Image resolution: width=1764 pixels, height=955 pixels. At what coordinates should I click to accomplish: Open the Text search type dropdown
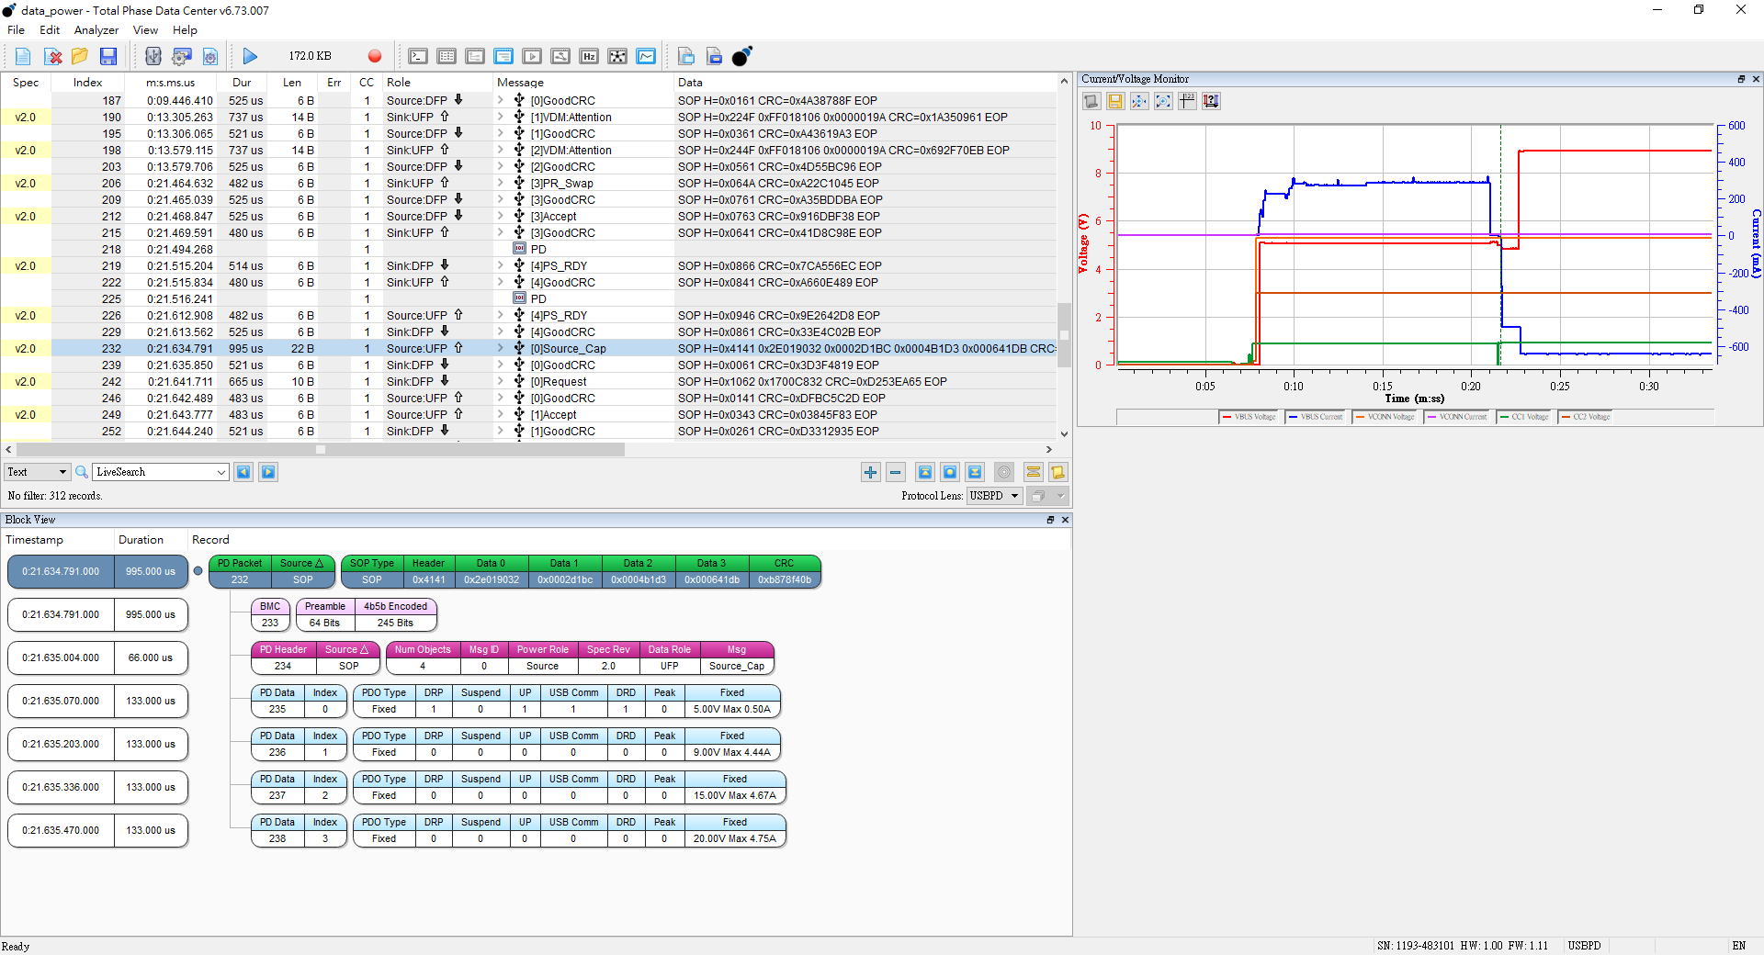click(38, 472)
